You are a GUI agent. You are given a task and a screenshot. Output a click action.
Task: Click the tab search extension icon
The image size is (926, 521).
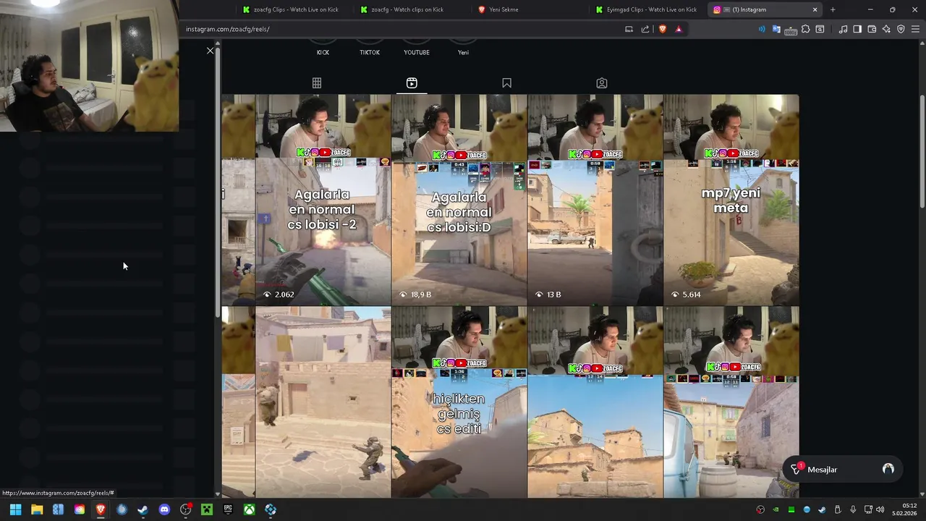(x=820, y=29)
